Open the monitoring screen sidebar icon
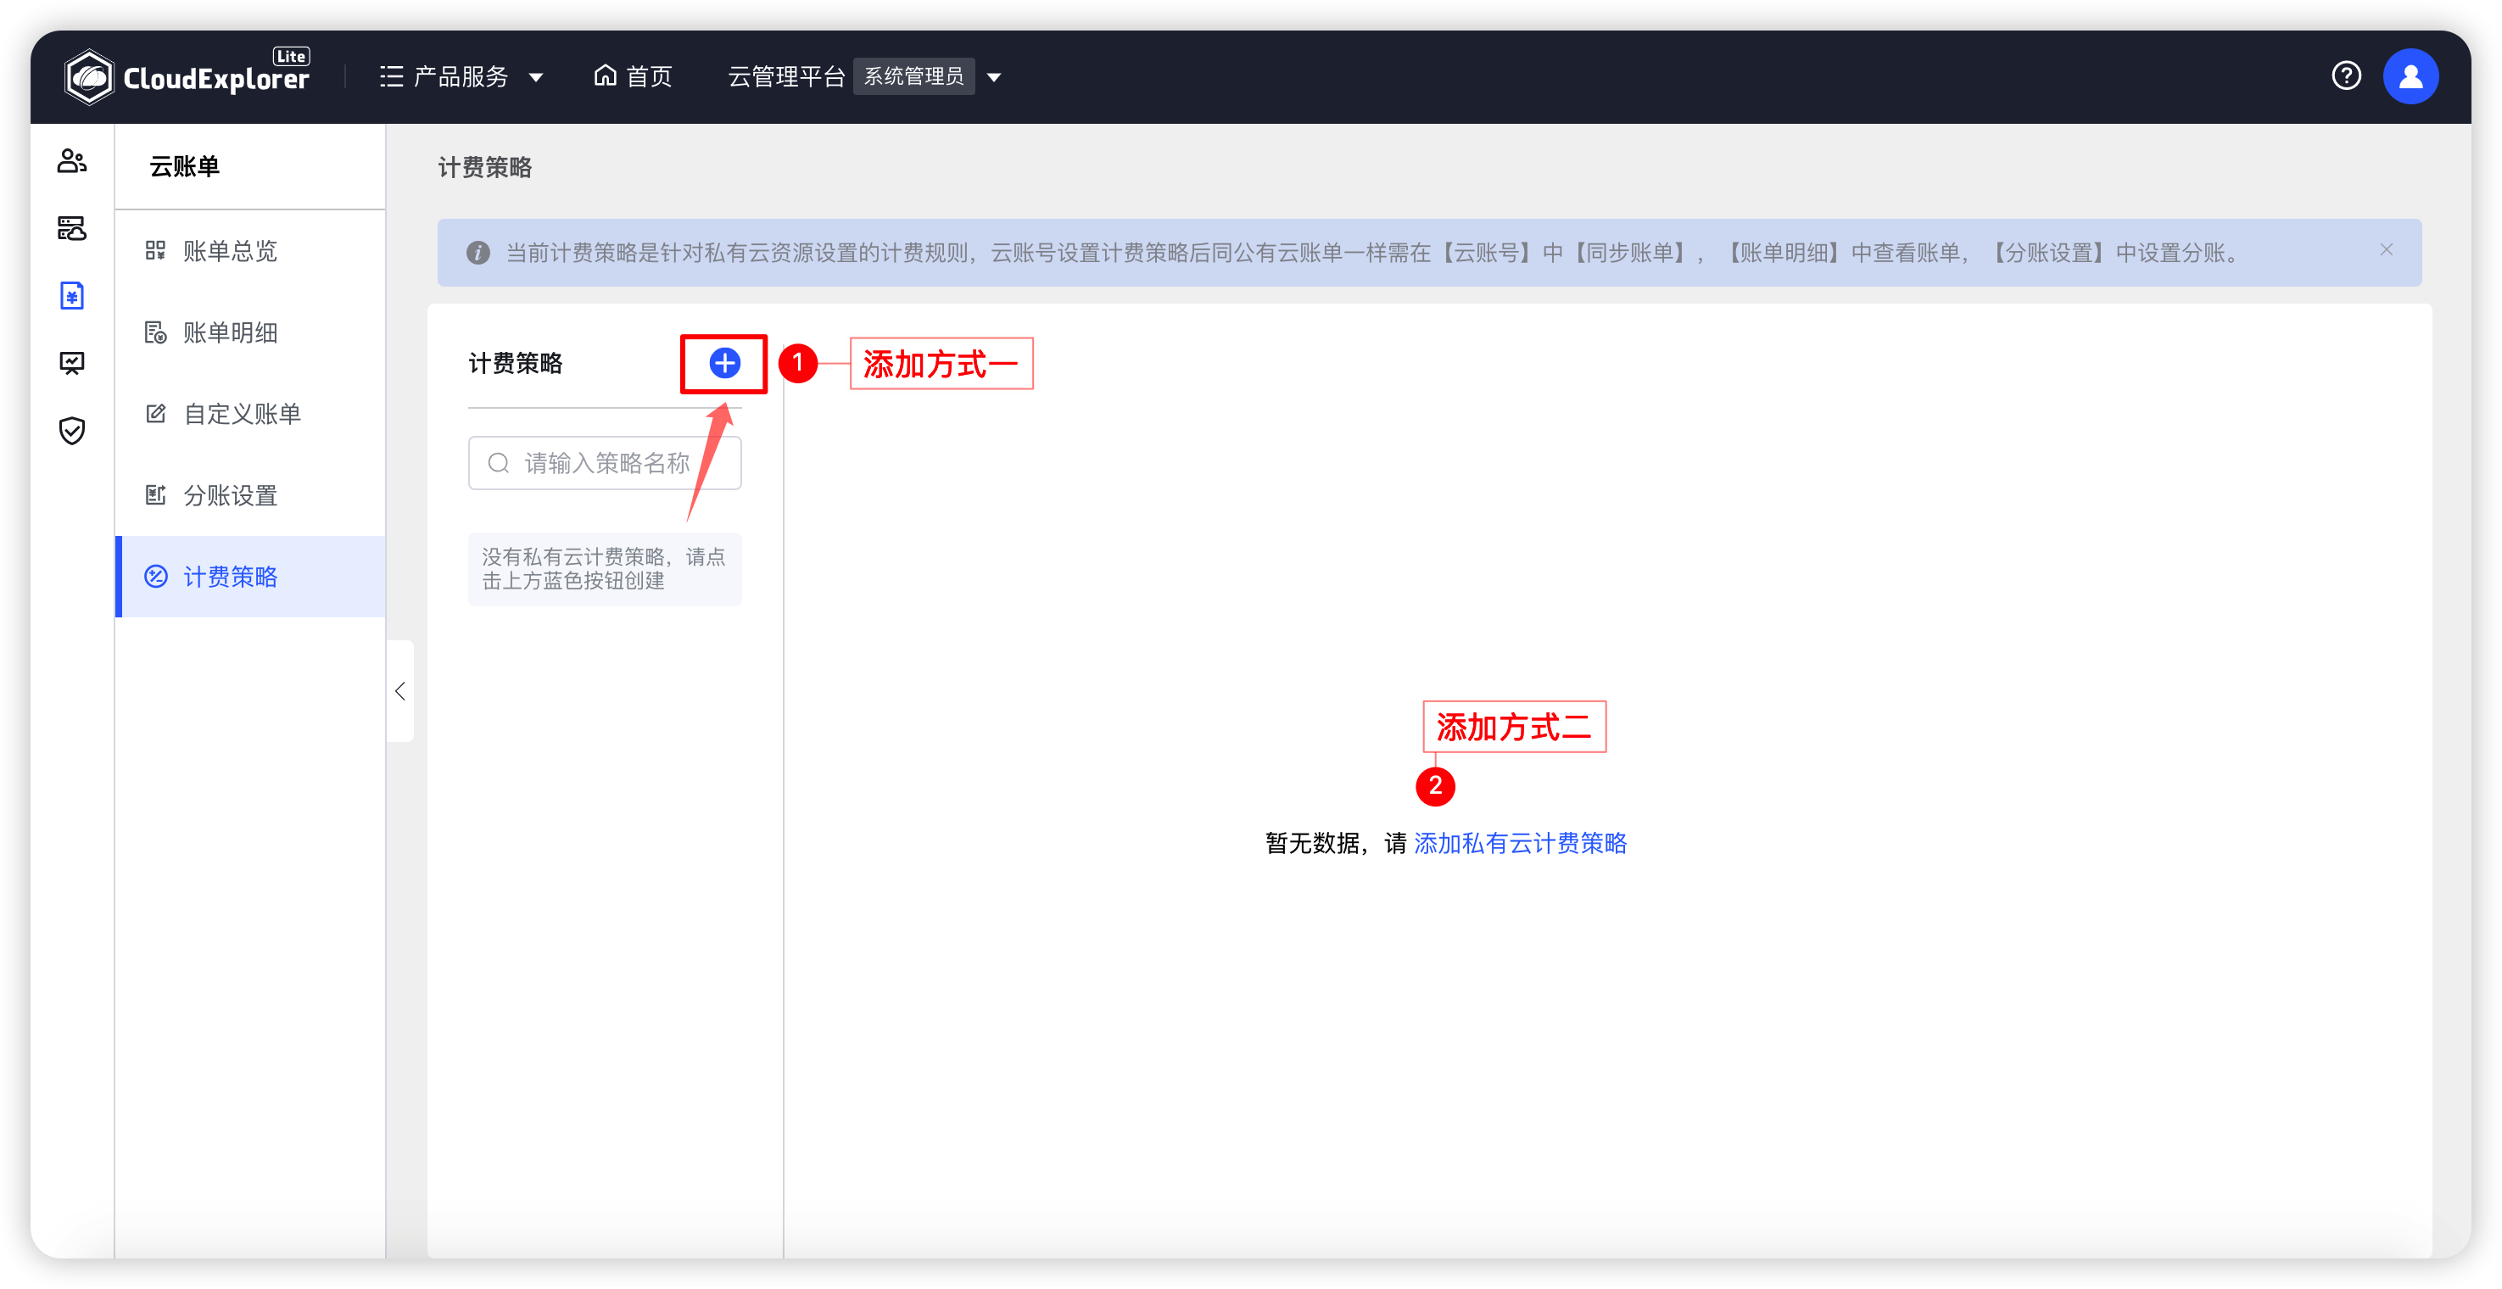This screenshot has width=2502, height=1289. pos(72,363)
